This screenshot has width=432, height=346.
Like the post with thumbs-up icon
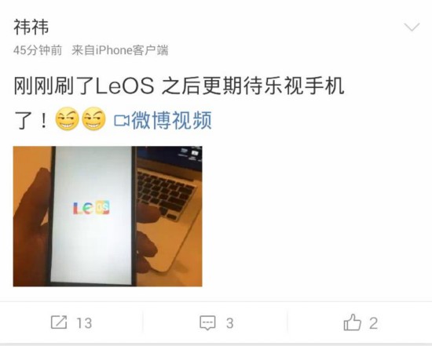[353, 322]
